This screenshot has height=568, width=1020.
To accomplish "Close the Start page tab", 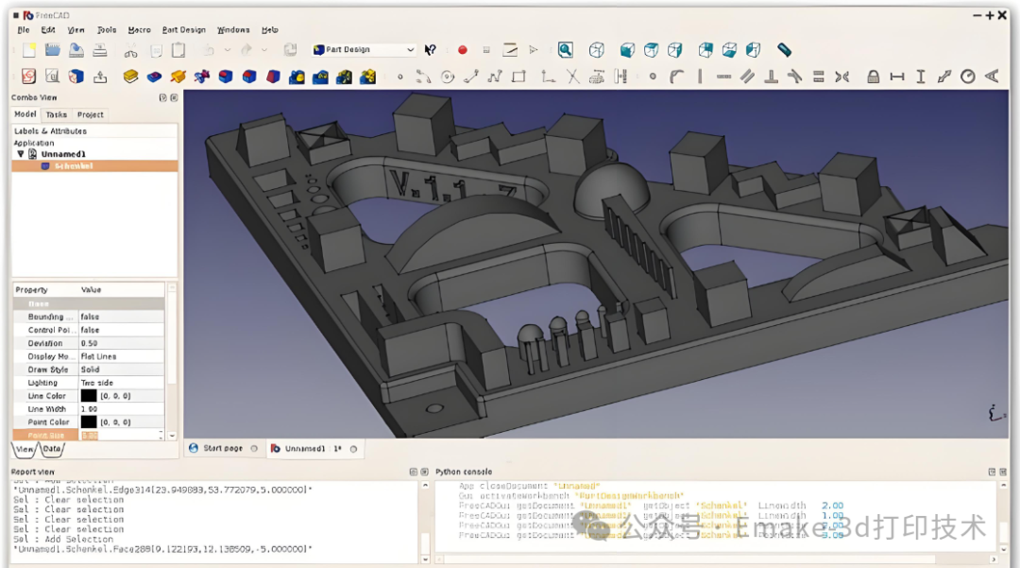I will (x=254, y=448).
